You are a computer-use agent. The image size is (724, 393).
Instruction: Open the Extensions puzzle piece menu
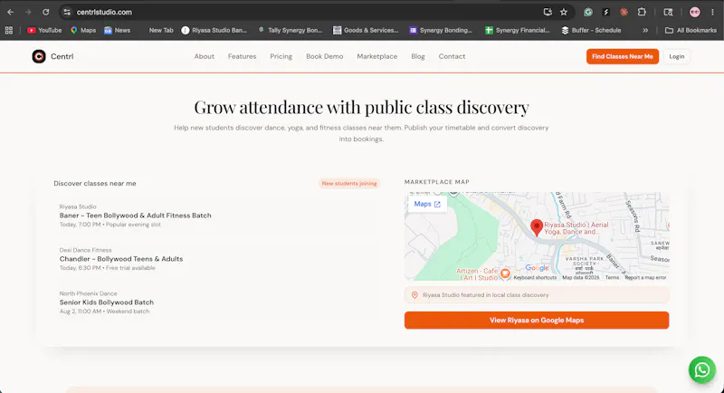(642, 12)
